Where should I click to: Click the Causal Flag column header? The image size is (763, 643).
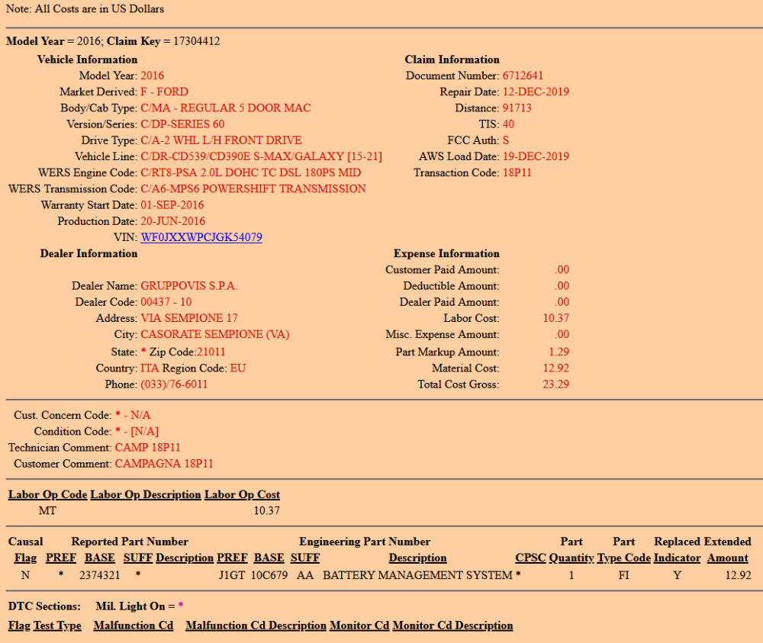tap(25, 558)
